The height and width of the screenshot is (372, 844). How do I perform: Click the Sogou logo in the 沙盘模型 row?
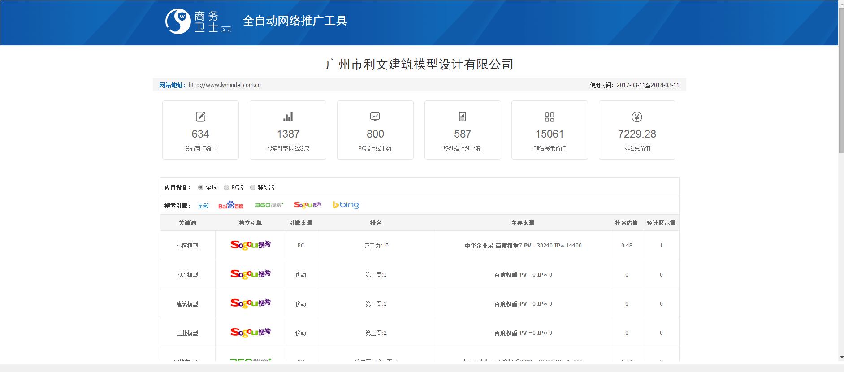click(x=251, y=274)
